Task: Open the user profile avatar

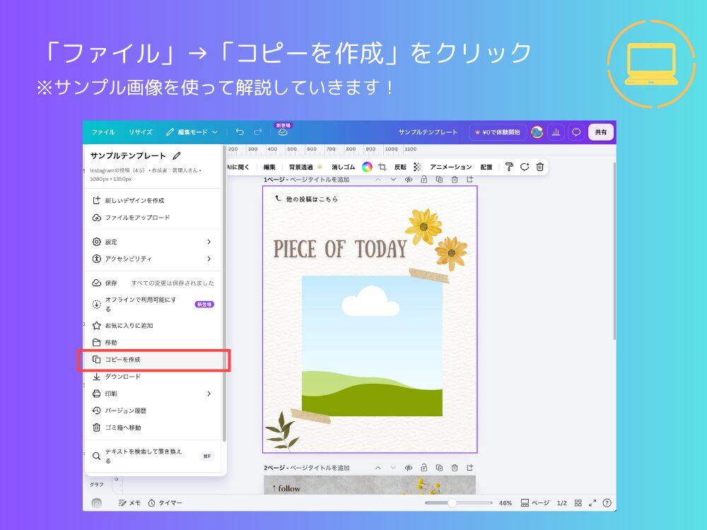Action: click(537, 132)
